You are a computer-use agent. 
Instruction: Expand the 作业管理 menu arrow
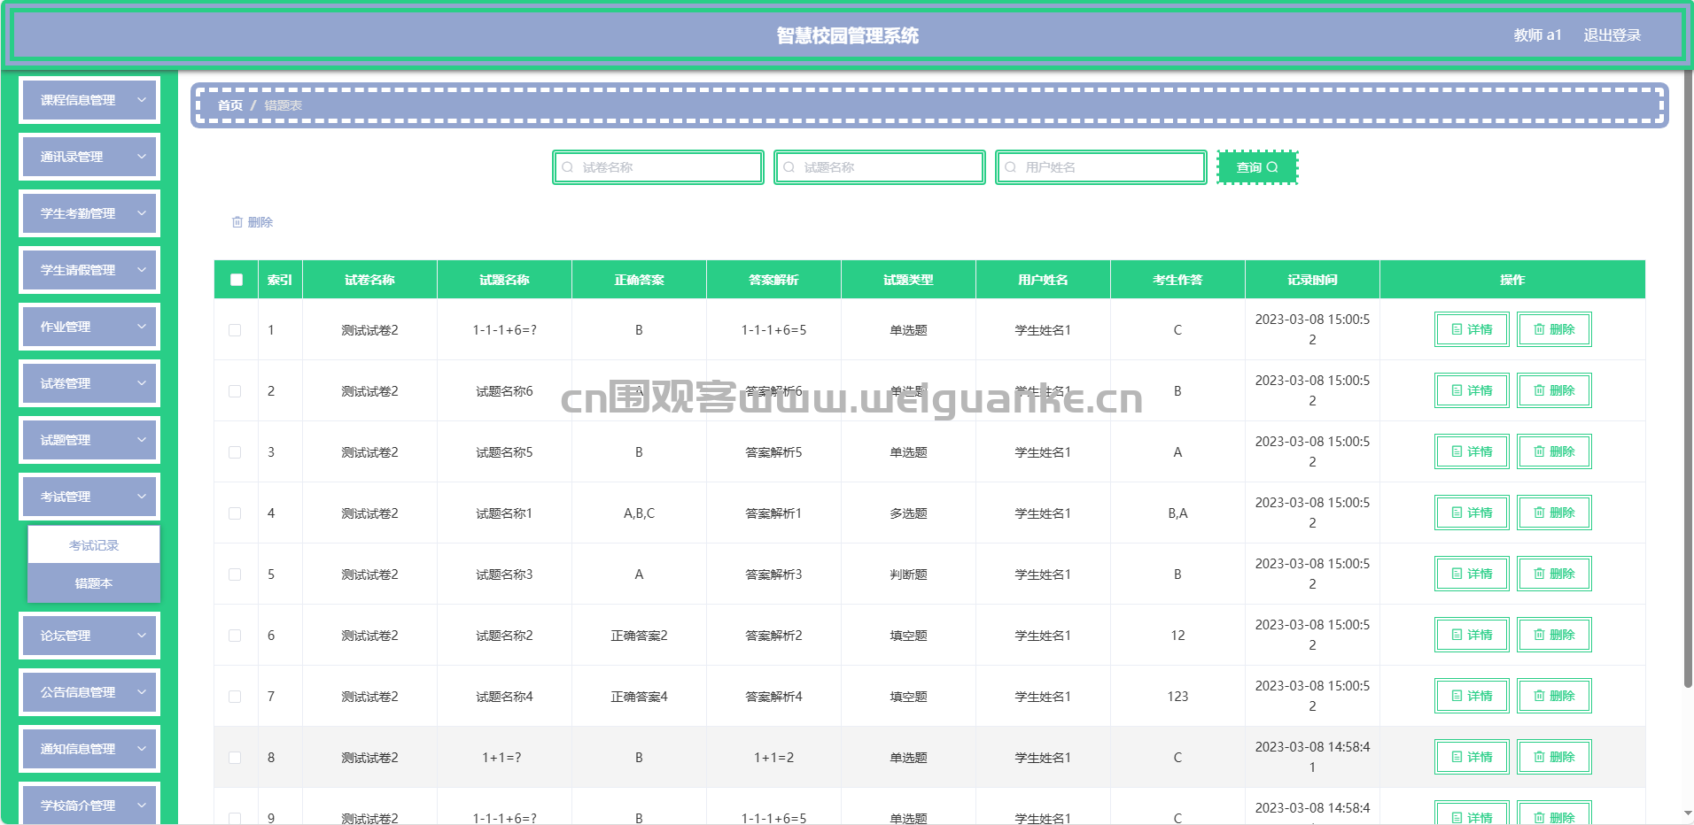tap(142, 327)
